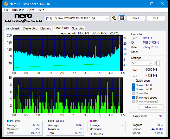Open the Run Test menu
Image resolution: width=170 pixels, height=139 pixels.
[x=18, y=10]
